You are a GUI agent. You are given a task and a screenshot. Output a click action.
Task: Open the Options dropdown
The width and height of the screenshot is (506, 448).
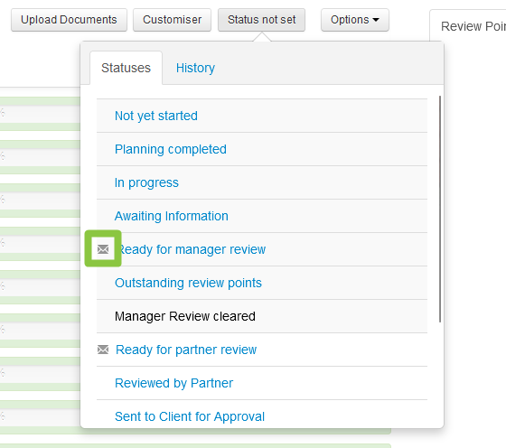(x=354, y=20)
